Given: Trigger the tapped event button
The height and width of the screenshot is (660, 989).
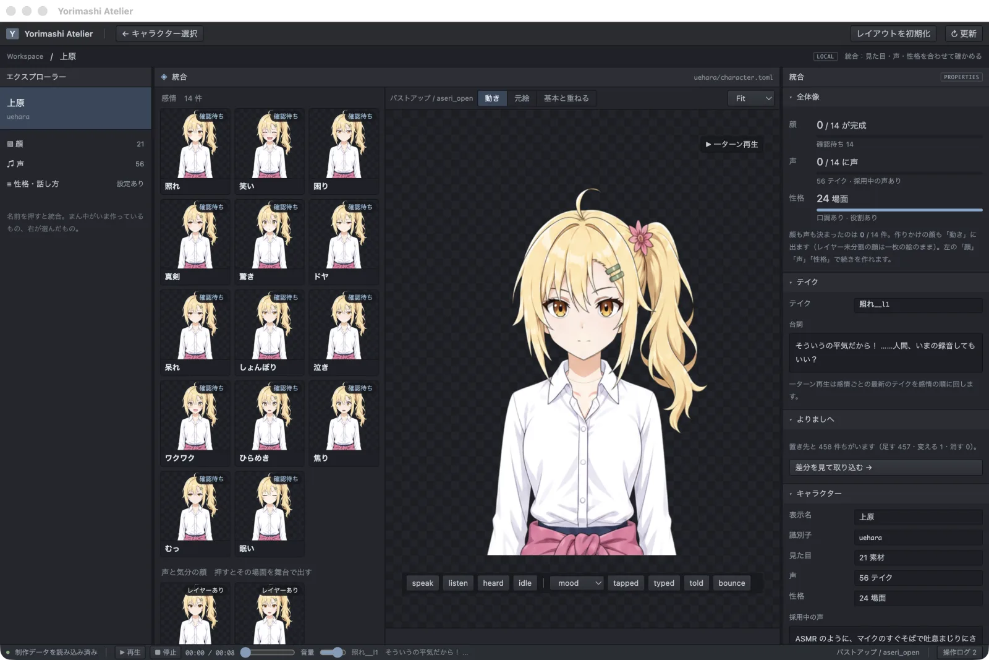Looking at the screenshot, I should coord(626,583).
